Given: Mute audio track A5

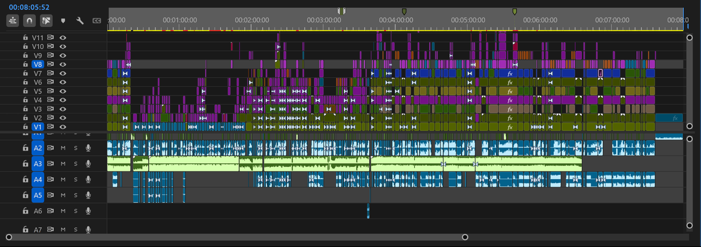Looking at the screenshot, I should [x=63, y=195].
